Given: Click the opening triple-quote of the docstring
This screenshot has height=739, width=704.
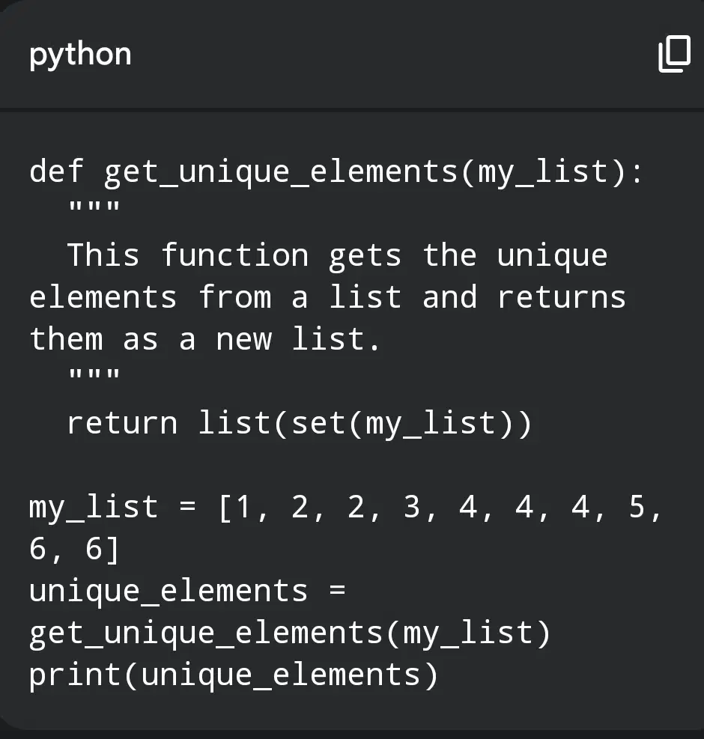Looking at the screenshot, I should click(94, 207).
